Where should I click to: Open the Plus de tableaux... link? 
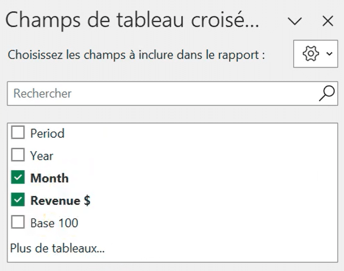(57, 249)
